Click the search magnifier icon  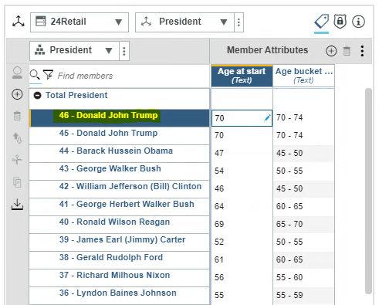coord(35,75)
